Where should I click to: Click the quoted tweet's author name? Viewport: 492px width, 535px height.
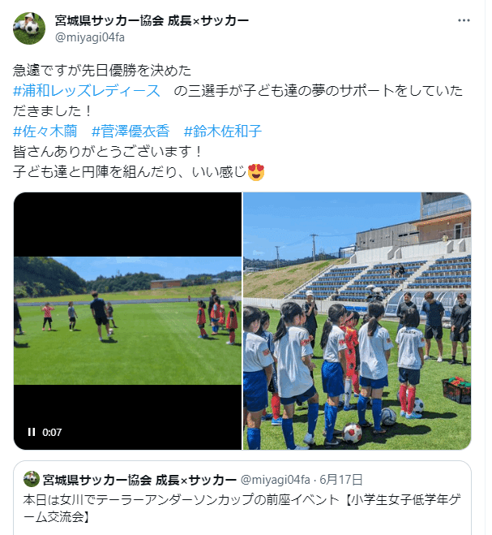(x=139, y=480)
